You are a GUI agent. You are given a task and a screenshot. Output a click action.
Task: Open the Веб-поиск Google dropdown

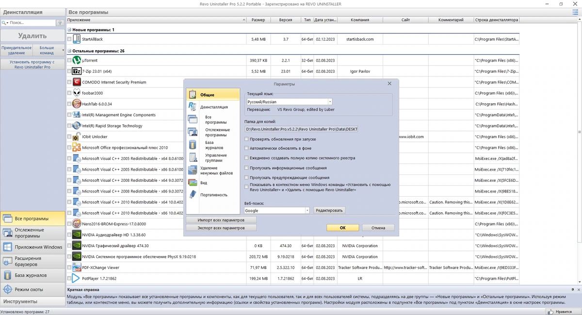coord(307,211)
